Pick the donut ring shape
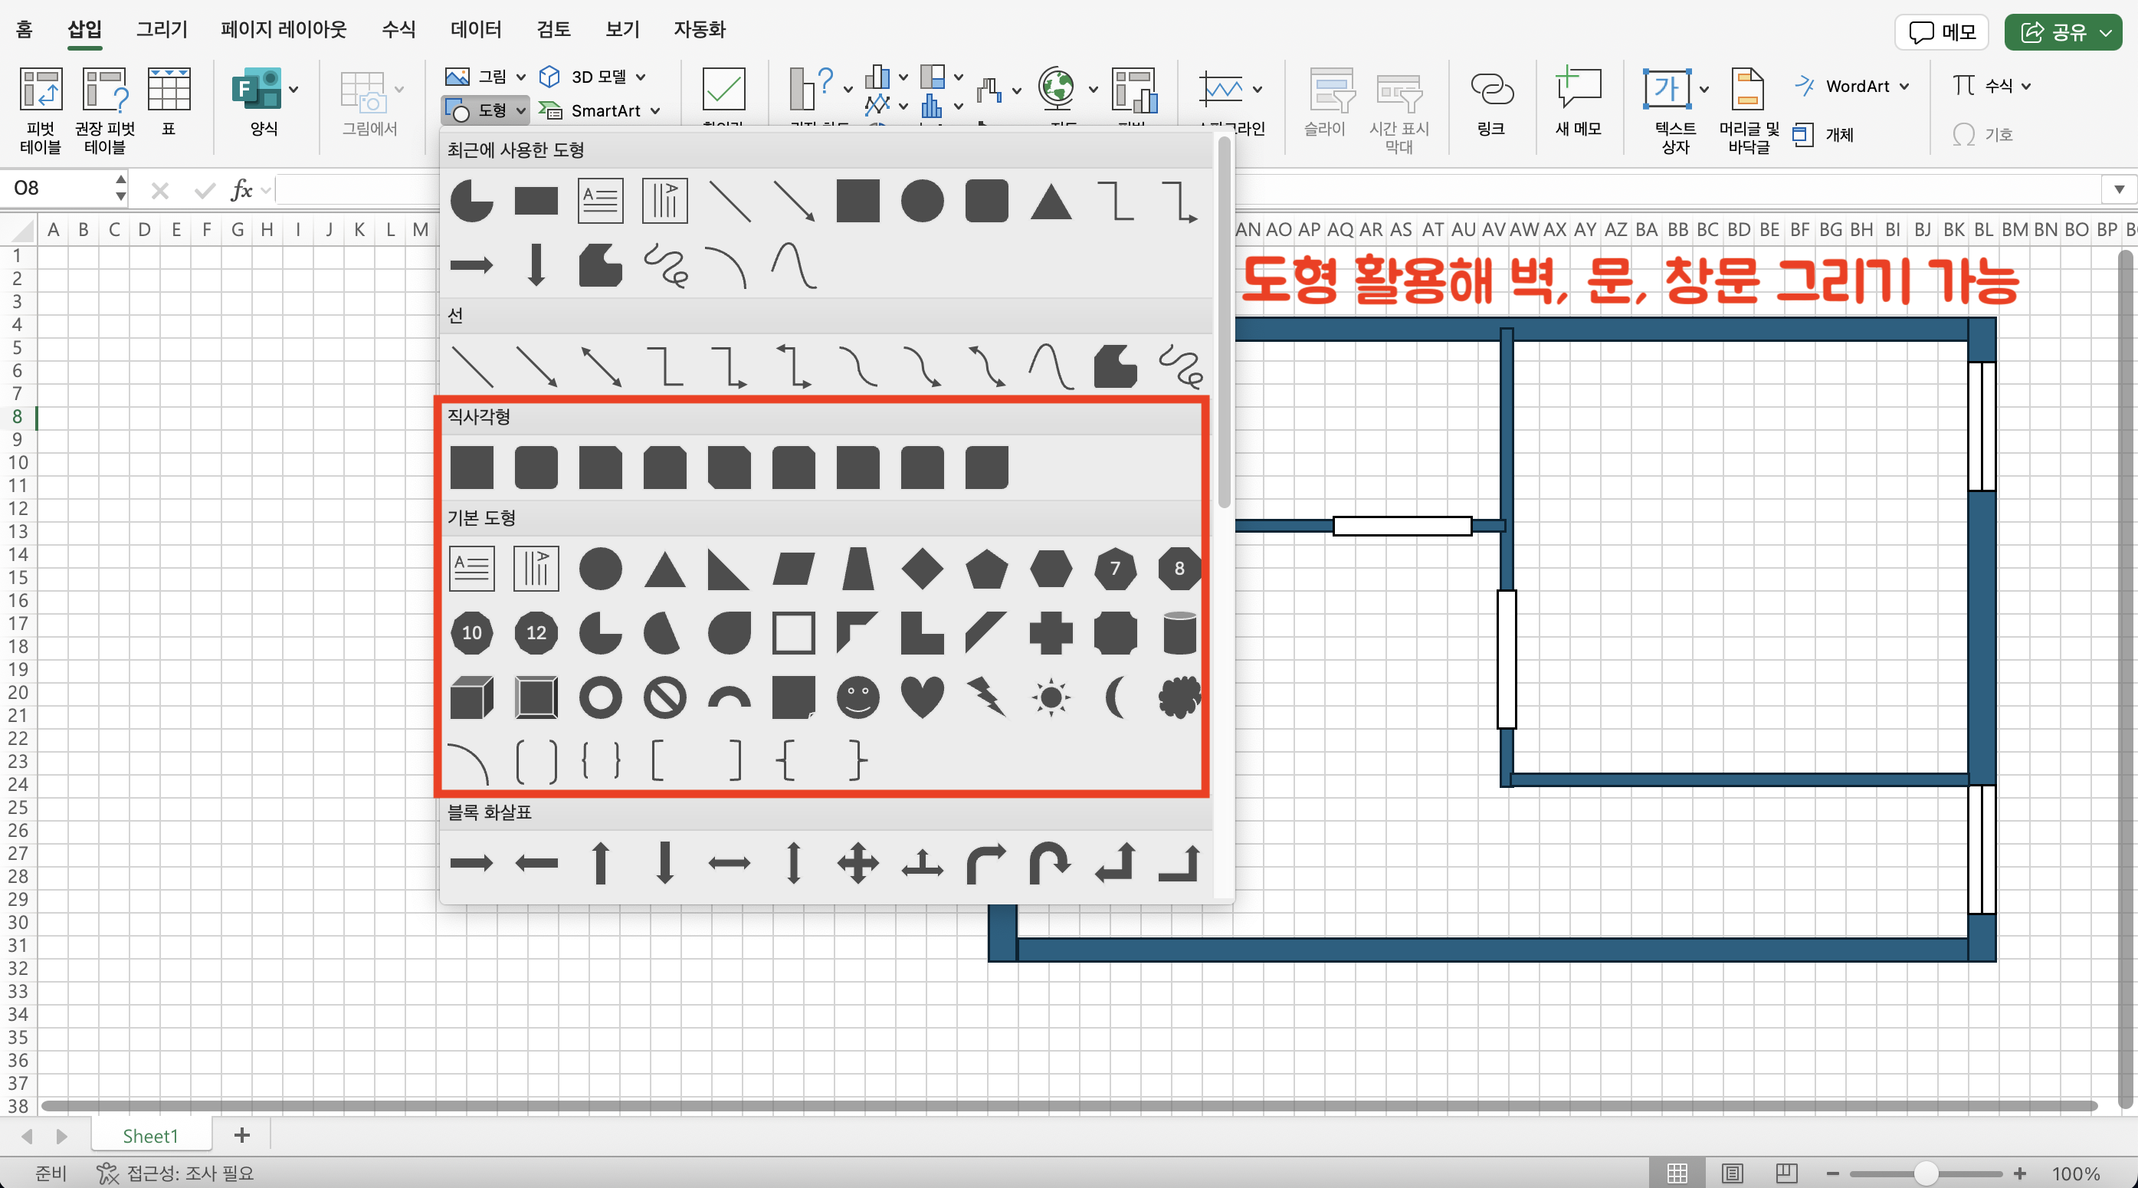 click(600, 697)
